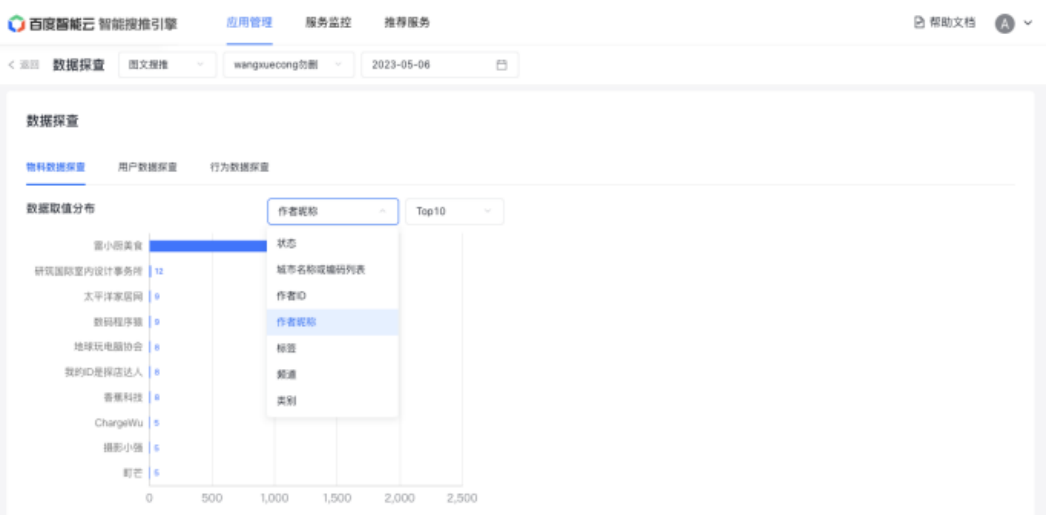
Task: Open the 服务监控 top navigation tab
Action: pos(328,22)
